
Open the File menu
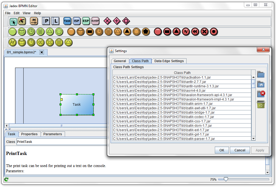click(x=7, y=13)
